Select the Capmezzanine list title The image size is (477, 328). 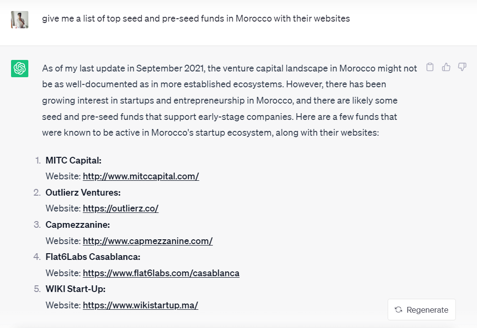(77, 225)
